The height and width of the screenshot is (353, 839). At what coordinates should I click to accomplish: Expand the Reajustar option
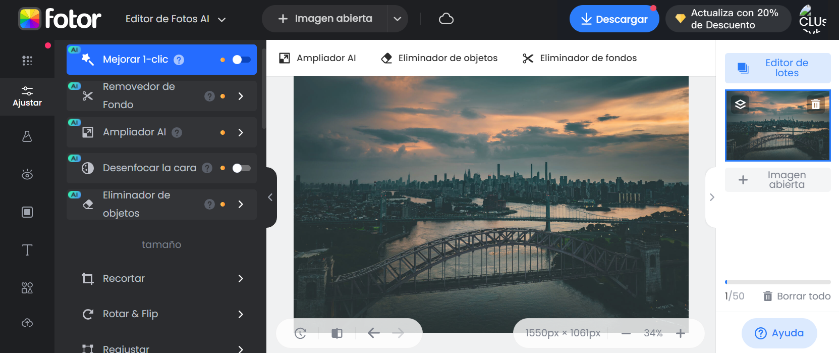pos(241,348)
